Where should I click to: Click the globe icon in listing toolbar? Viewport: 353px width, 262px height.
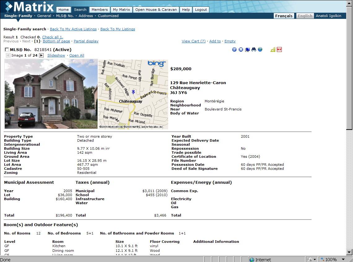point(260,49)
